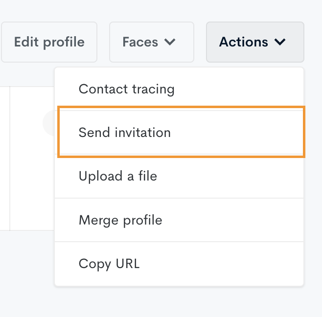322x317 pixels.
Task: Start editing the profile
Action: [x=49, y=42]
